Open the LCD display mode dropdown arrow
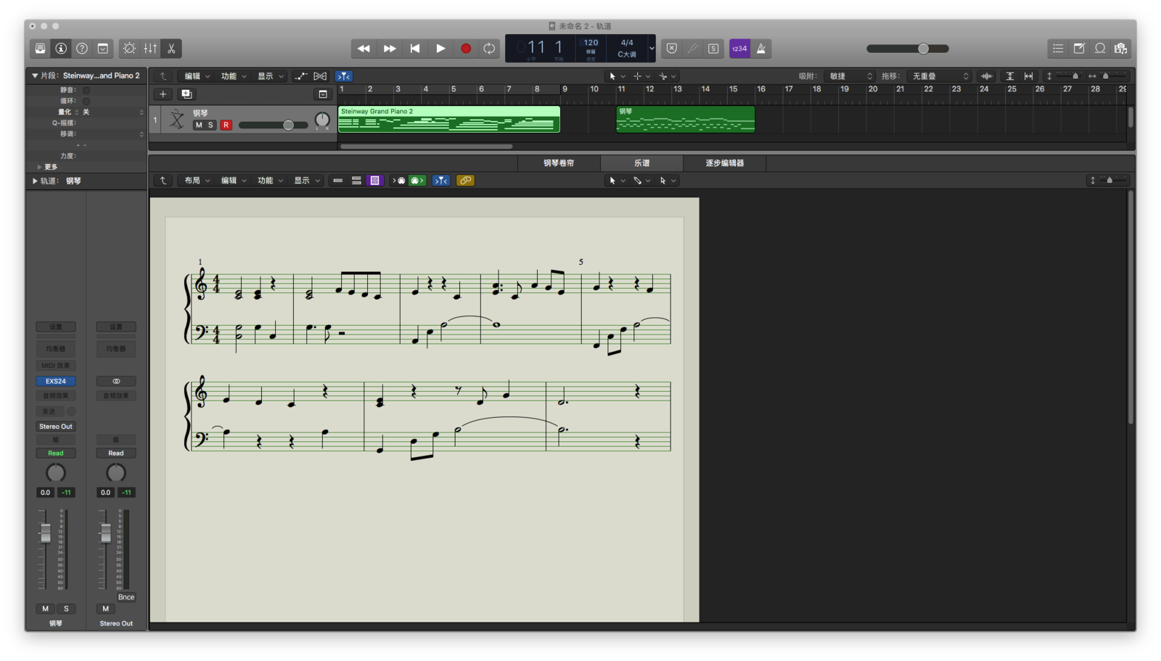 (652, 49)
